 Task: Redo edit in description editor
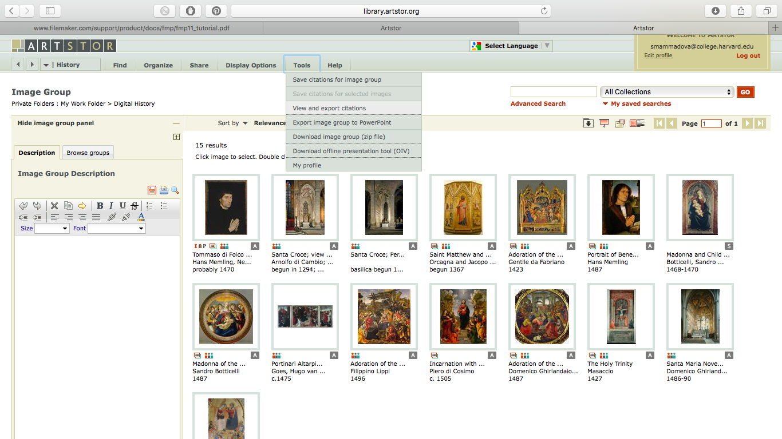click(x=37, y=206)
